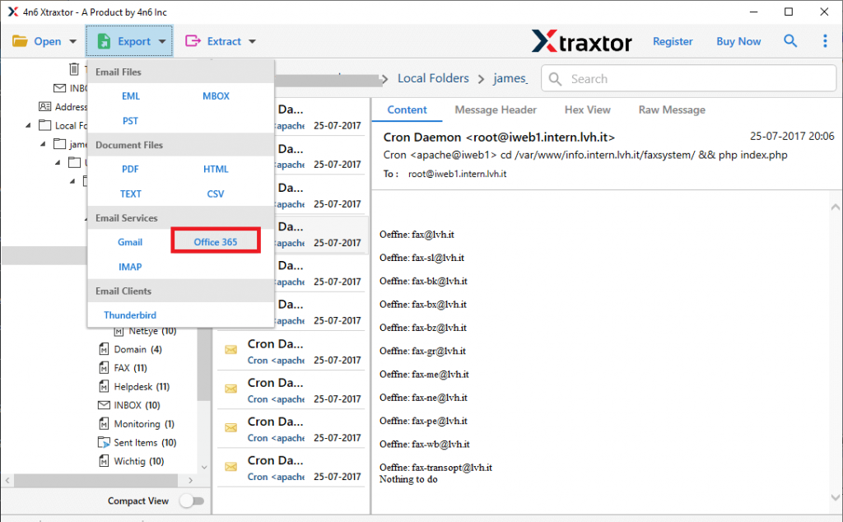Switch to the Message Header tab
The width and height of the screenshot is (843, 522).
496,110
